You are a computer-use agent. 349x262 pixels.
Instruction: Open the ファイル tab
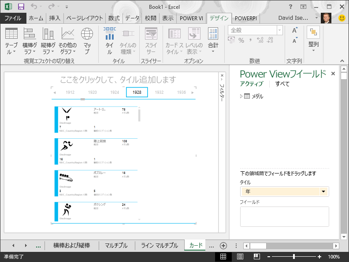[13, 18]
